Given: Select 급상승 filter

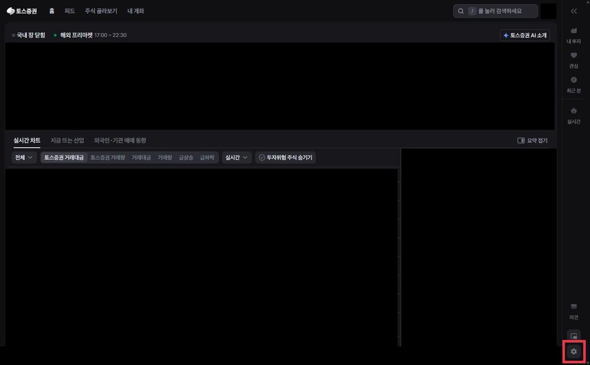Looking at the screenshot, I should pos(186,157).
